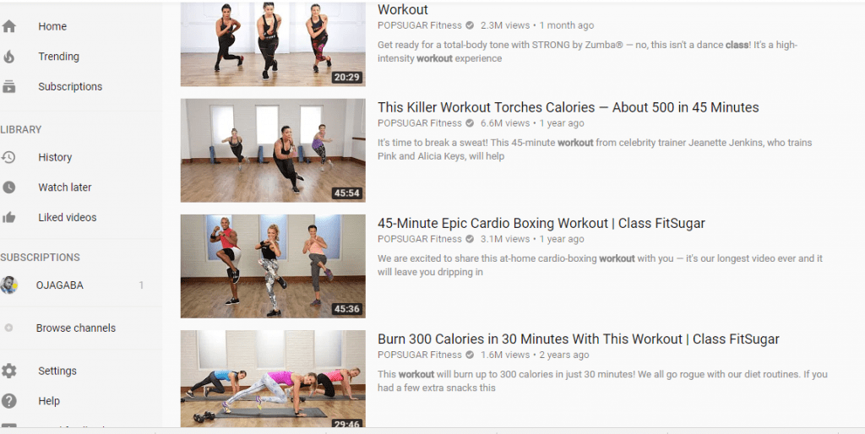This screenshot has width=865, height=434.
Task: Open the OJAGABA subscription entry
Action: [80, 285]
